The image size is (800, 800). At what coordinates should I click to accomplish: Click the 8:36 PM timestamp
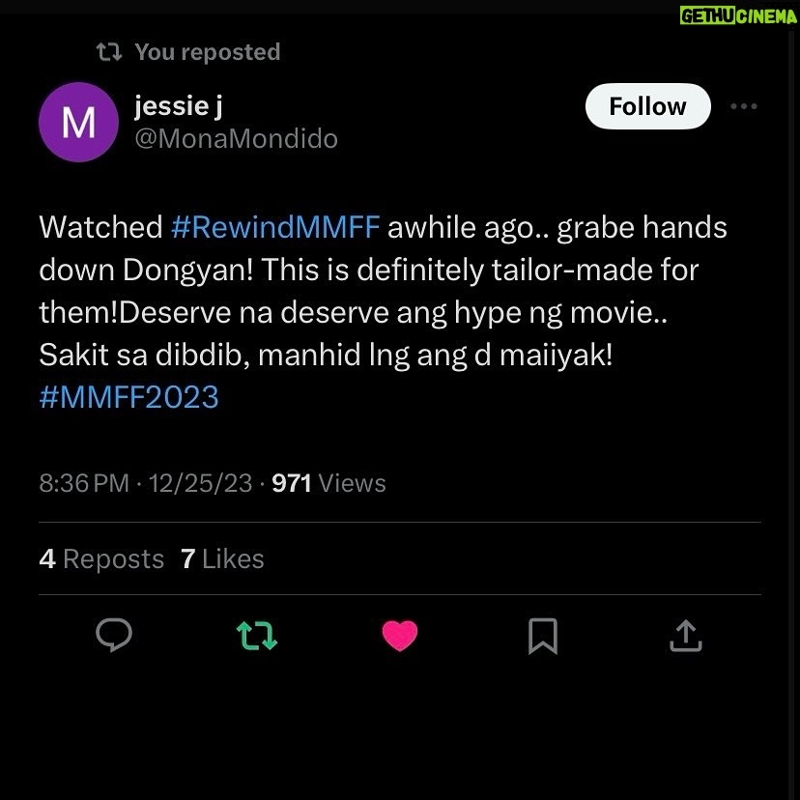pyautogui.click(x=84, y=483)
